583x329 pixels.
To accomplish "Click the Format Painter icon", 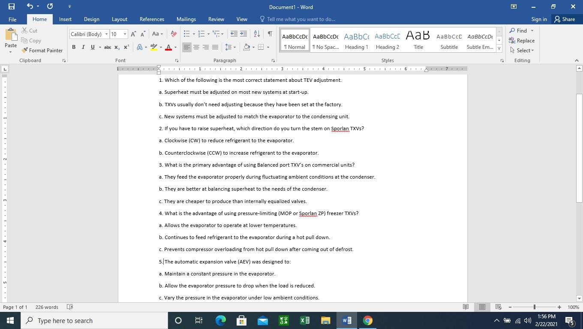I will 25,50.
